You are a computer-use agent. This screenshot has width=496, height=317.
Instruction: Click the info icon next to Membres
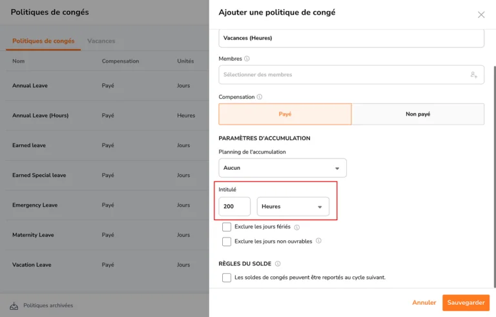coord(247,59)
